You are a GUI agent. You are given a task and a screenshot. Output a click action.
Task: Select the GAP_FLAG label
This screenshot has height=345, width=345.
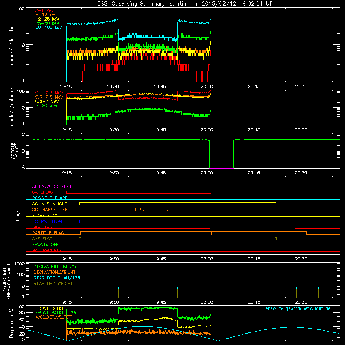(x=42, y=192)
